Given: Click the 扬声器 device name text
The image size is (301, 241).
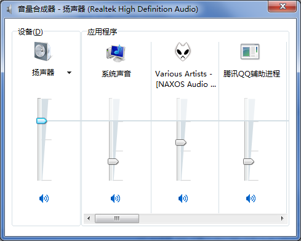Looking at the screenshot, I should [43, 73].
